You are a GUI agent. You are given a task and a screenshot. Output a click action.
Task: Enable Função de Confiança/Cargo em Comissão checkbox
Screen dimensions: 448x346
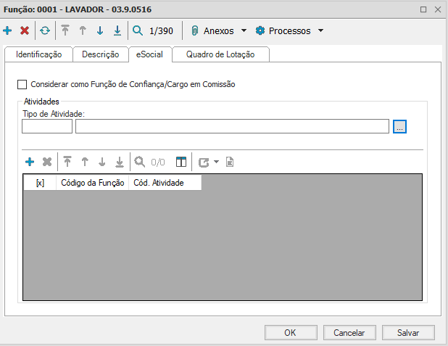22,84
